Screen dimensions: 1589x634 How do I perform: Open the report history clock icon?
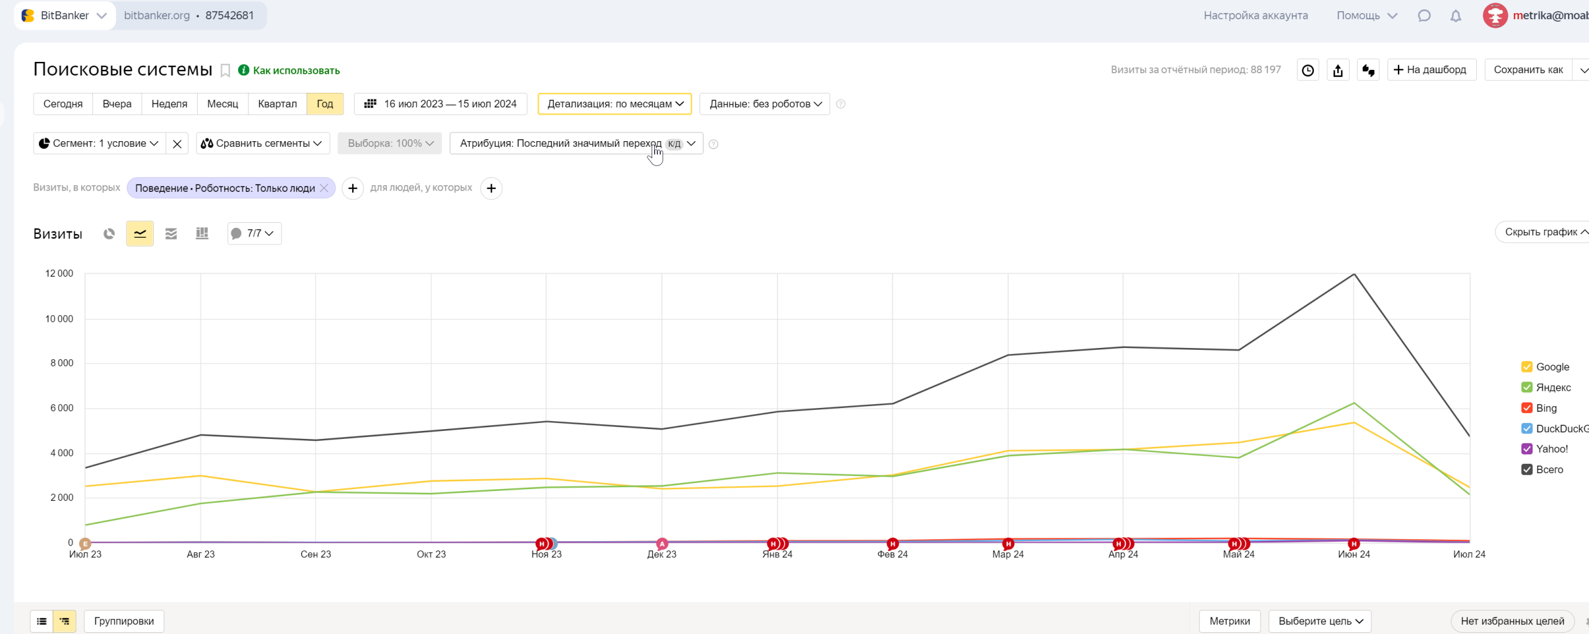[x=1308, y=70]
